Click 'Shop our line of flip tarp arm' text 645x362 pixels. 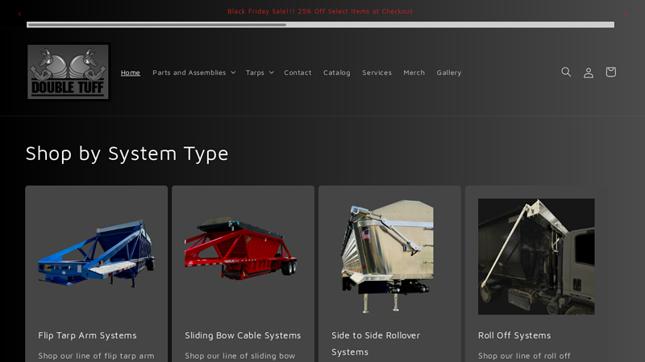coord(96,356)
